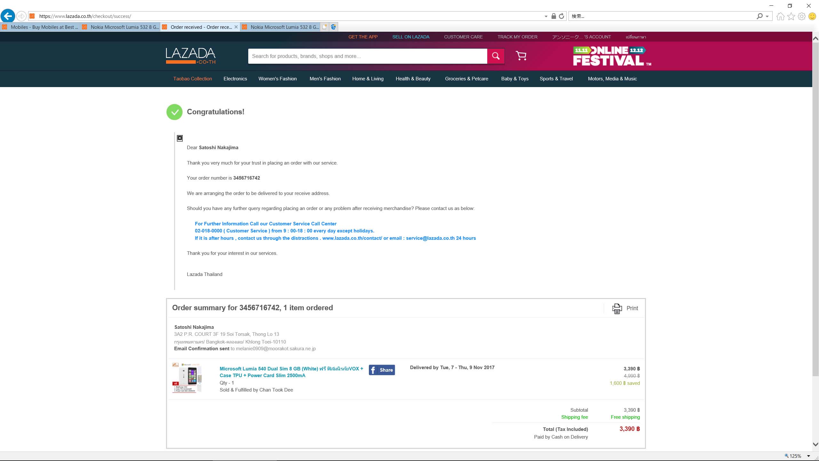Click the security lock icon in address bar

pyautogui.click(x=553, y=16)
